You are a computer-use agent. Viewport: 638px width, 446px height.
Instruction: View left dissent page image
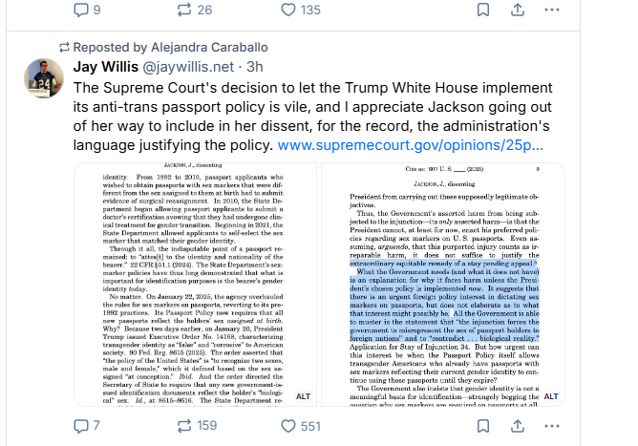pyautogui.click(x=195, y=285)
